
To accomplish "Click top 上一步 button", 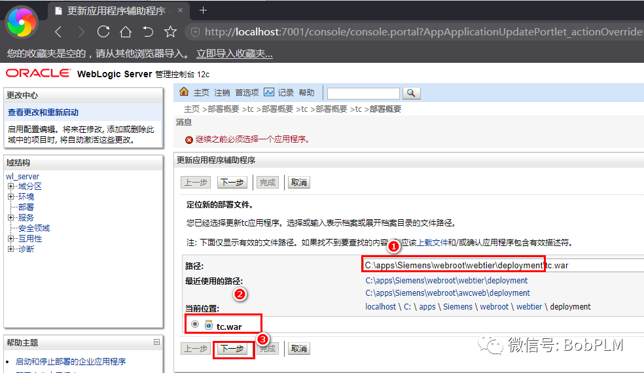I will pos(196,182).
